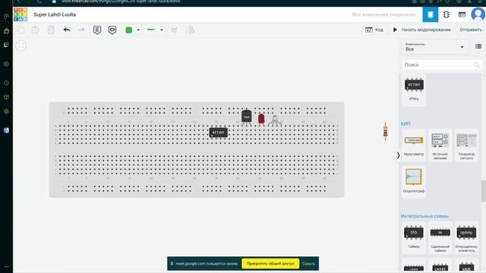Screen dimensions: 486x273
Task: Click the search magnifier icon
Action: tap(476, 64)
